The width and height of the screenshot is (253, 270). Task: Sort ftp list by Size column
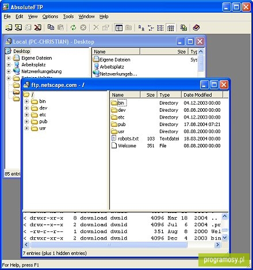tap(149, 95)
